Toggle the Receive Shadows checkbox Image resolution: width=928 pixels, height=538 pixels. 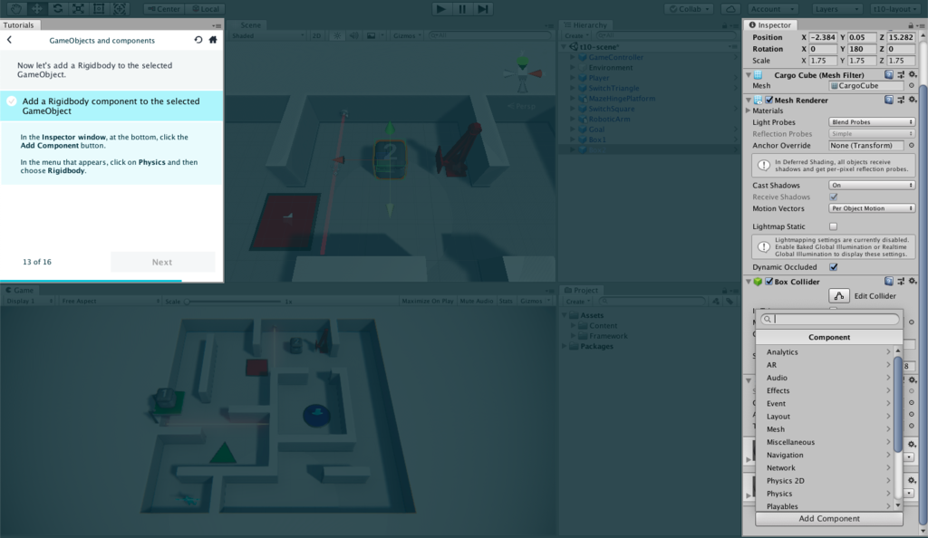834,197
